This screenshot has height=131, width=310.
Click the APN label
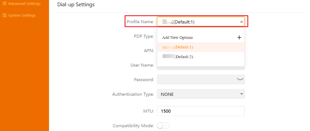149,50
